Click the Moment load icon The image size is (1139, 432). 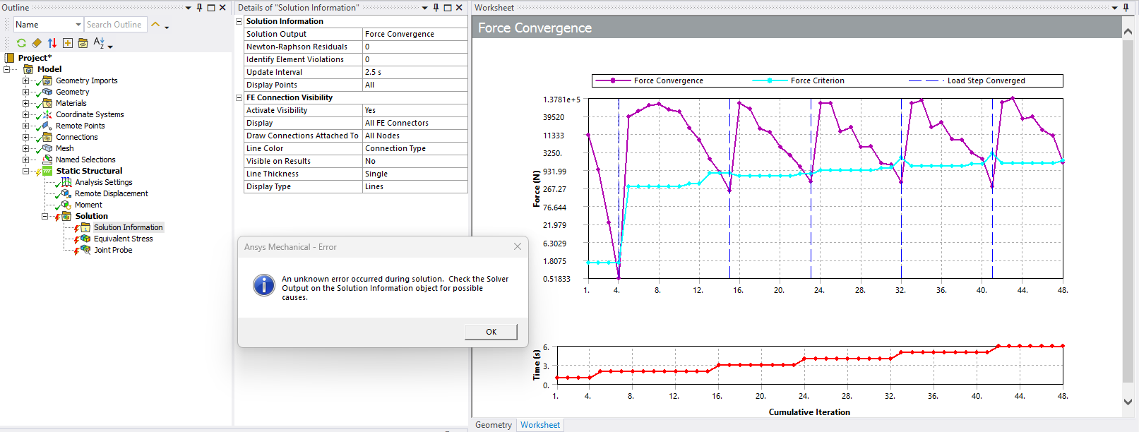click(x=66, y=205)
